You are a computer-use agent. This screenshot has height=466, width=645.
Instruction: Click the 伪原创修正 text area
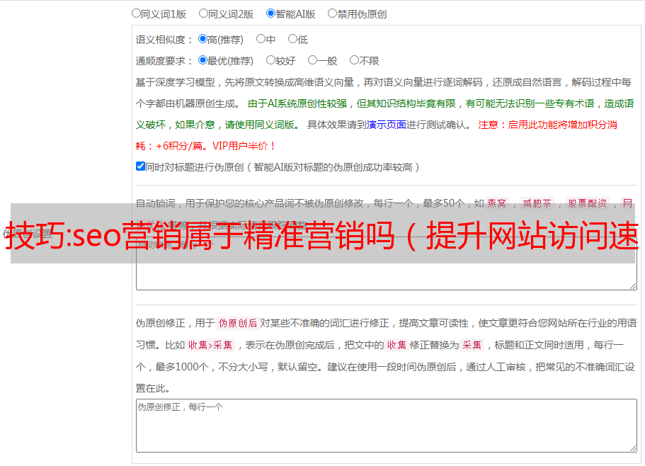pos(387,426)
